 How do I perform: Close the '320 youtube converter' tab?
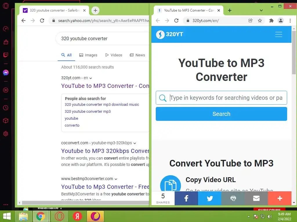pos(84,10)
